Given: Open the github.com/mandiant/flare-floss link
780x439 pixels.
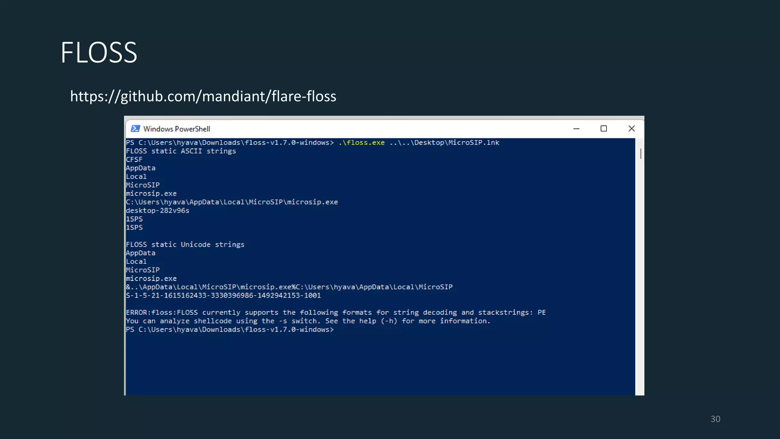Looking at the screenshot, I should click(x=203, y=96).
